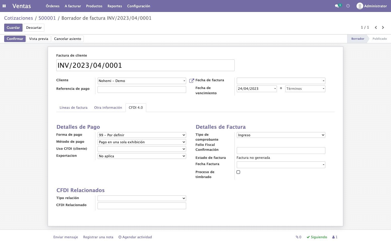Open the activities clock icon

[348, 6]
